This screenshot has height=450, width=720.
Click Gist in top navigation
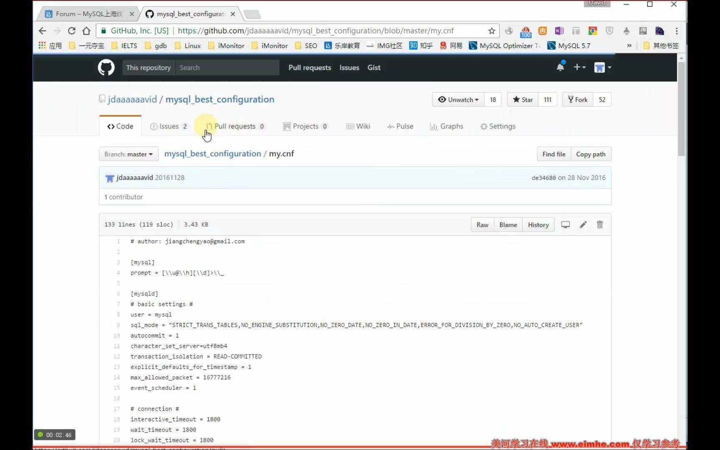374,67
